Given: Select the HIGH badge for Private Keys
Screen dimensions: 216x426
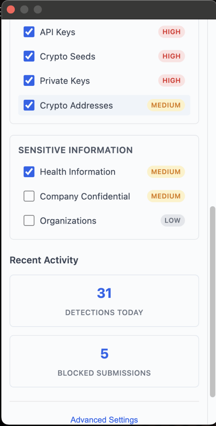Looking at the screenshot, I should (171, 81).
